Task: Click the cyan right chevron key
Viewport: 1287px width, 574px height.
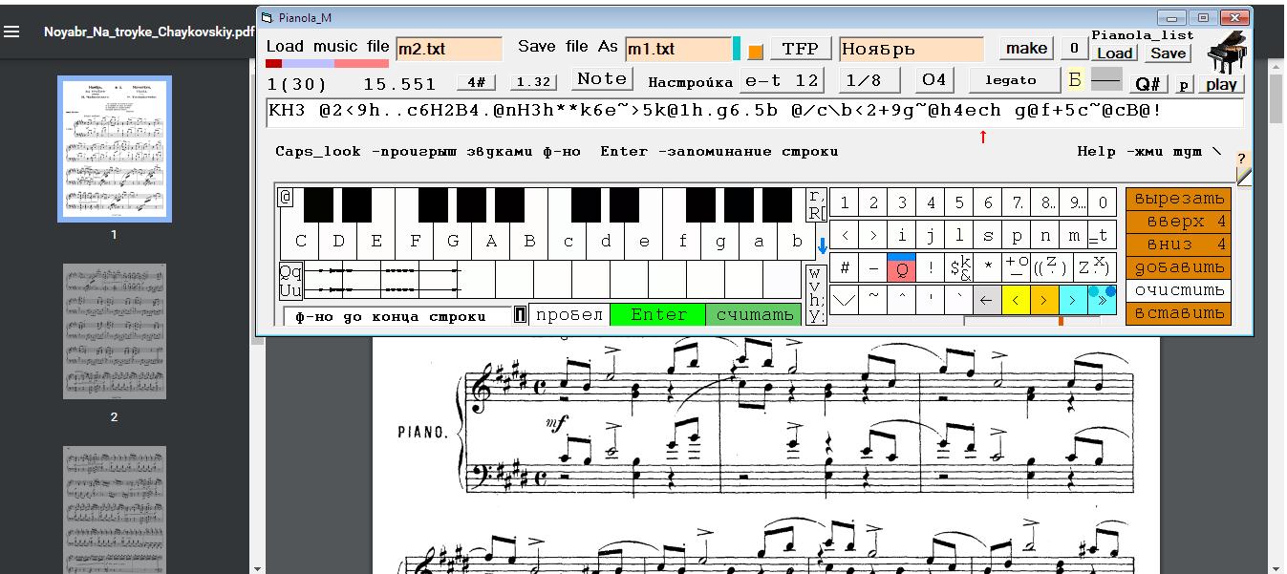Action: (x=1073, y=300)
